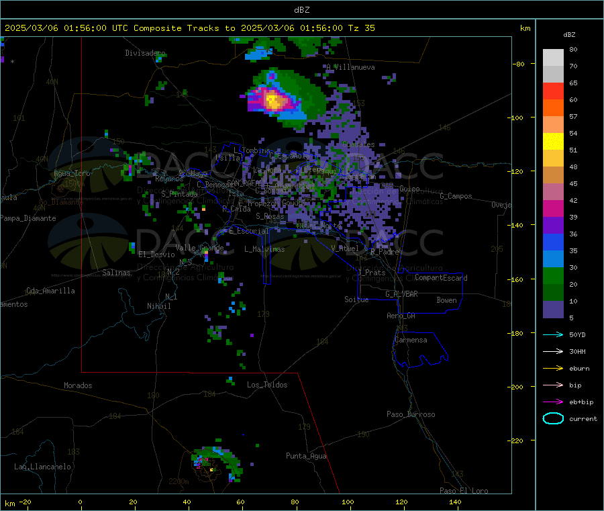
Task: Click the Los_Toldos location label
Action: click(x=267, y=385)
